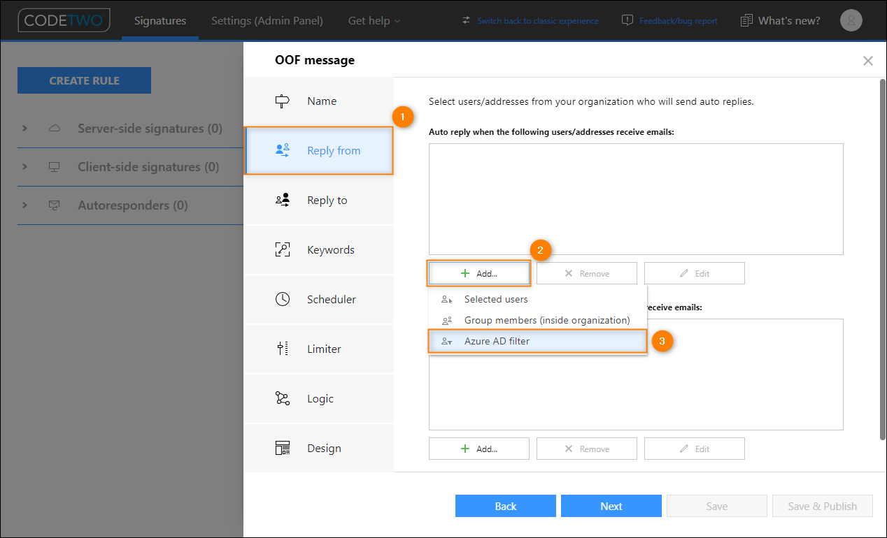The height and width of the screenshot is (538, 887).
Task: Click the lower Edit button
Action: tap(695, 449)
